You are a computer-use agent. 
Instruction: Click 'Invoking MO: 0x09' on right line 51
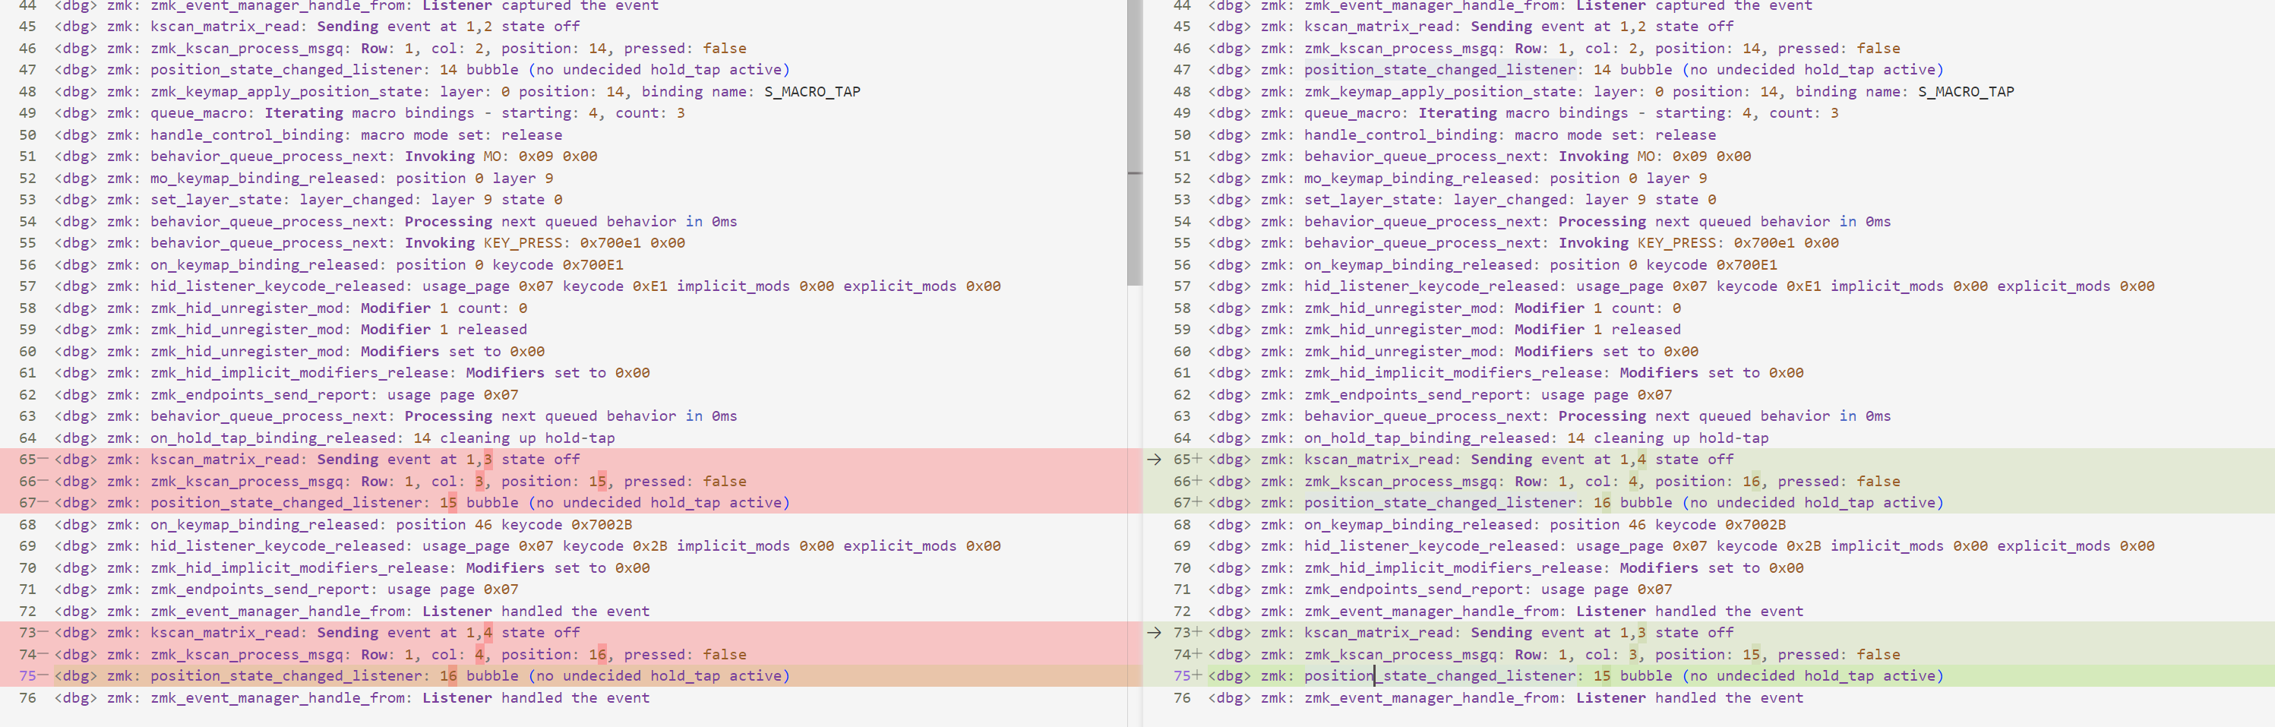pyautogui.click(x=1633, y=156)
